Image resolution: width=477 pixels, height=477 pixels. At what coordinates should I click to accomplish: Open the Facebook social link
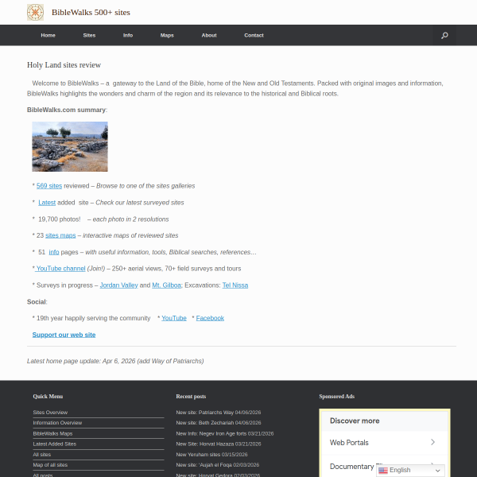[x=210, y=318]
